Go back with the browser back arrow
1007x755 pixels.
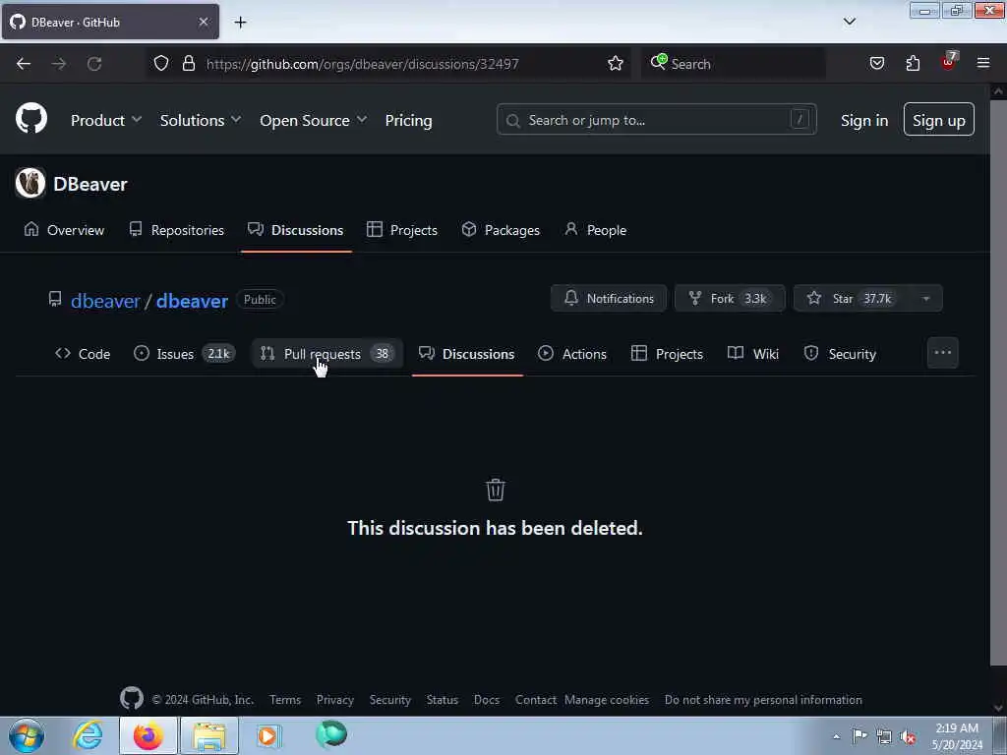coord(24,64)
